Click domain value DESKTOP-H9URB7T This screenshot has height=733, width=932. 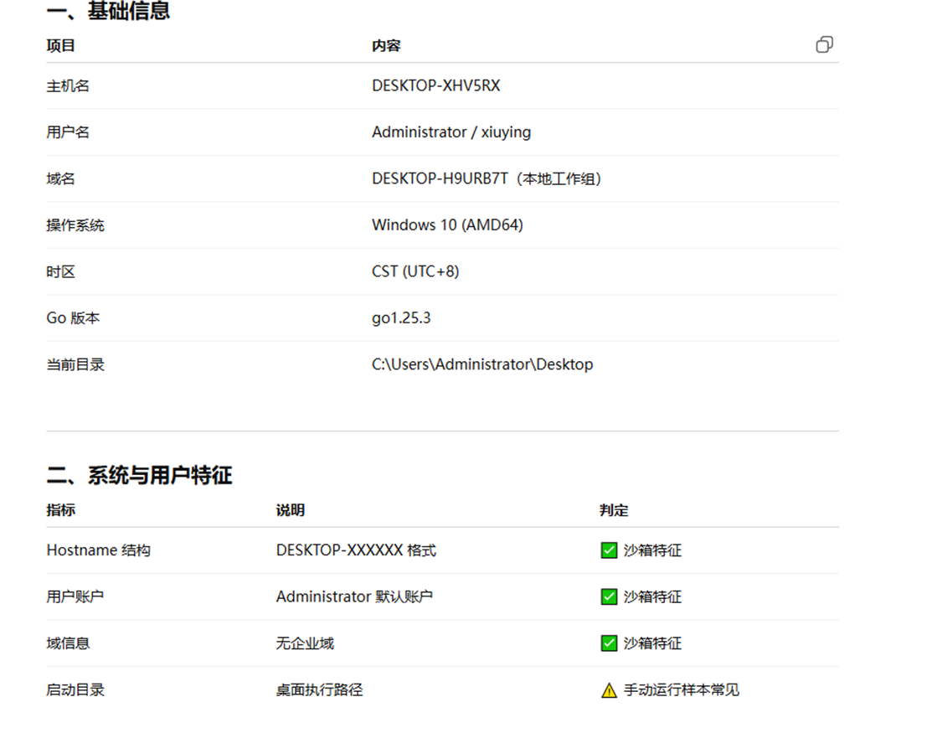coord(440,178)
